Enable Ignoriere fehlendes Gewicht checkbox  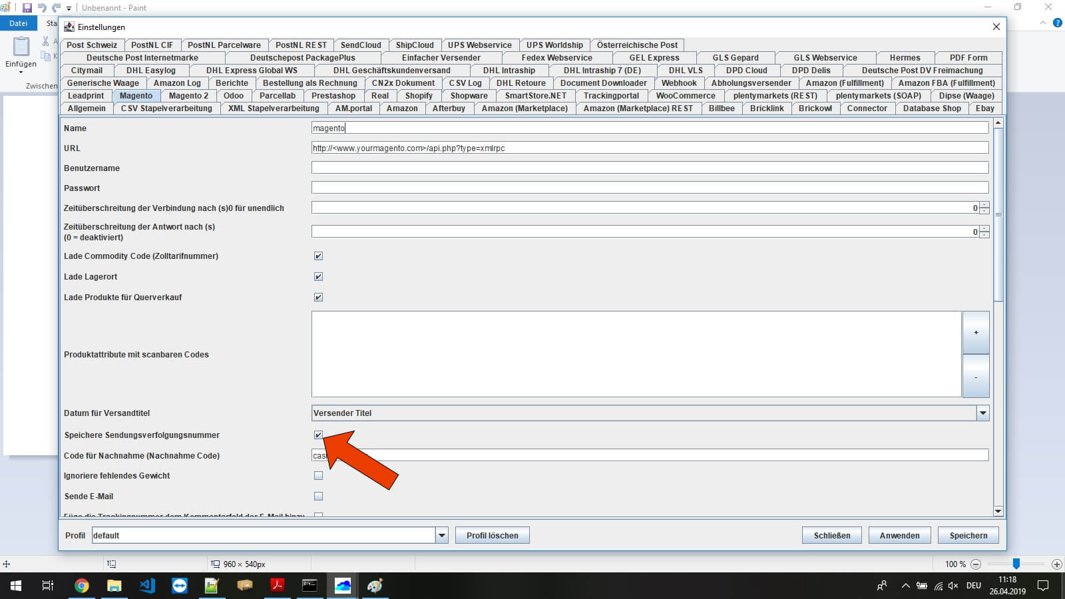tap(318, 476)
